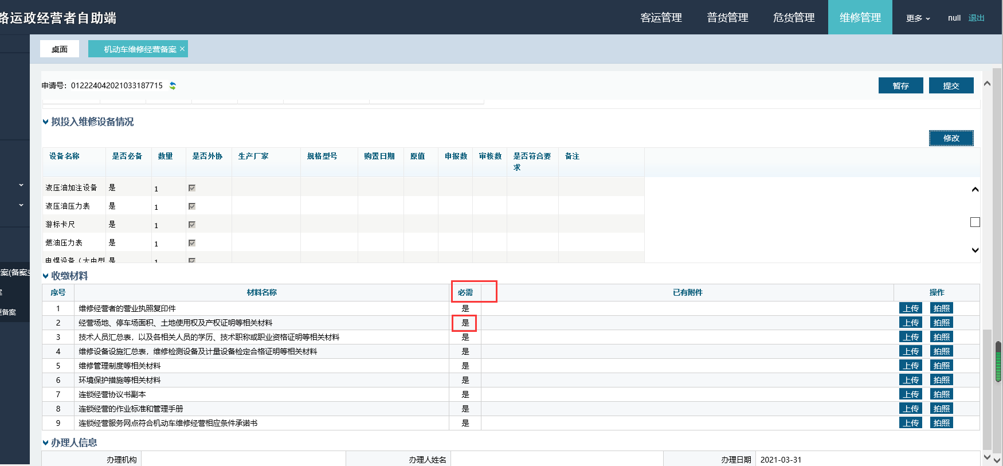Open the 桌面 tab
The width and height of the screenshot is (1003, 466).
point(60,49)
